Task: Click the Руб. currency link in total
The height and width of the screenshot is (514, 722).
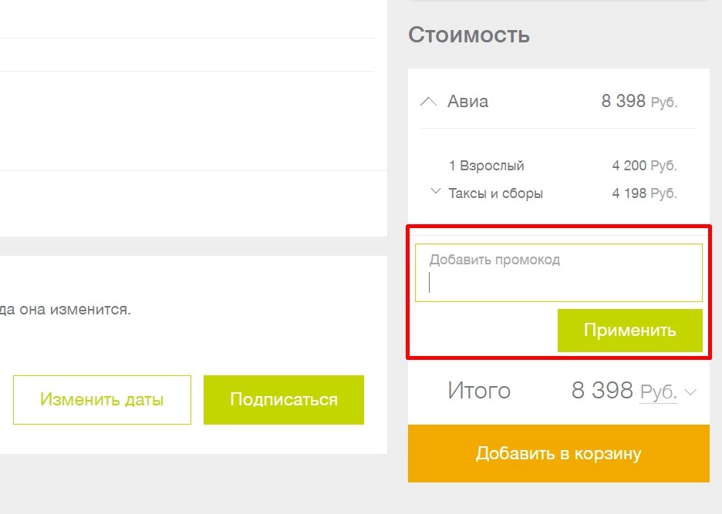Action: 659,392
